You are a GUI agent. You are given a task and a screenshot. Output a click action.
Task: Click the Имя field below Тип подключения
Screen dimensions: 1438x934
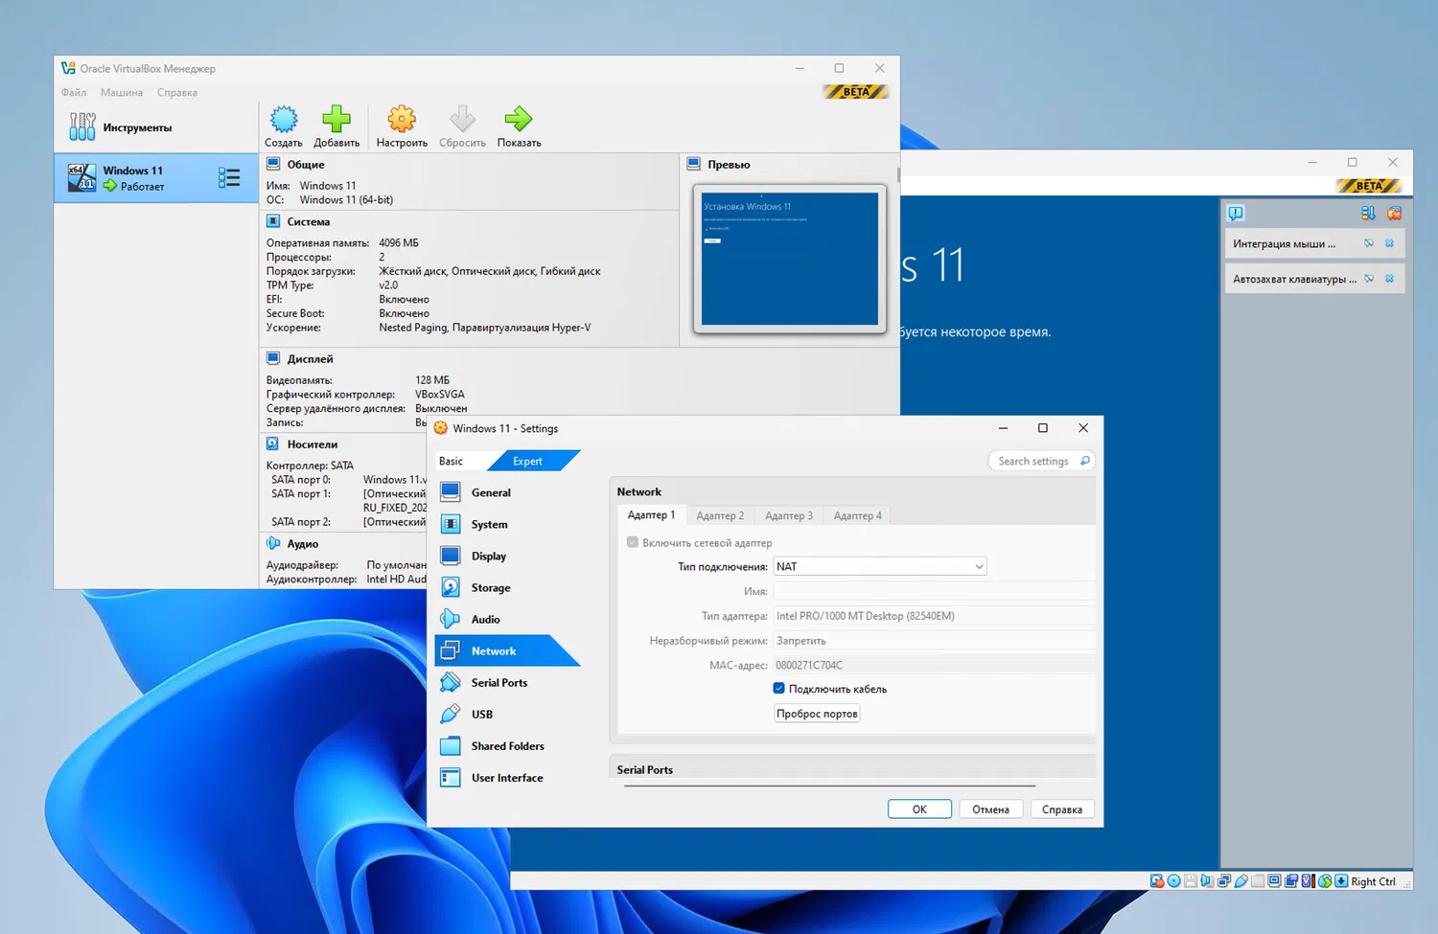coord(934,591)
